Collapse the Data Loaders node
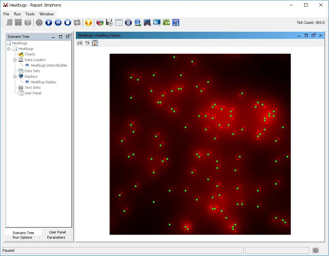Image resolution: width=329 pixels, height=256 pixels. tap(15, 60)
